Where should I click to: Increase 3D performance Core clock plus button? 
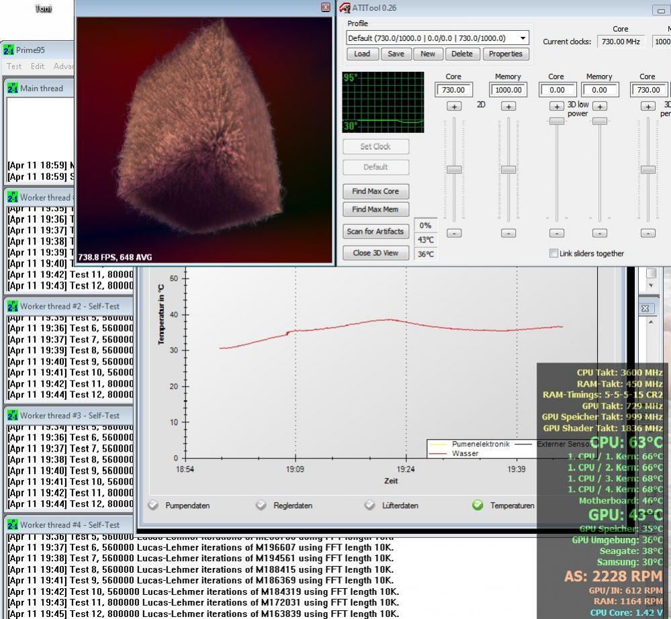click(648, 107)
